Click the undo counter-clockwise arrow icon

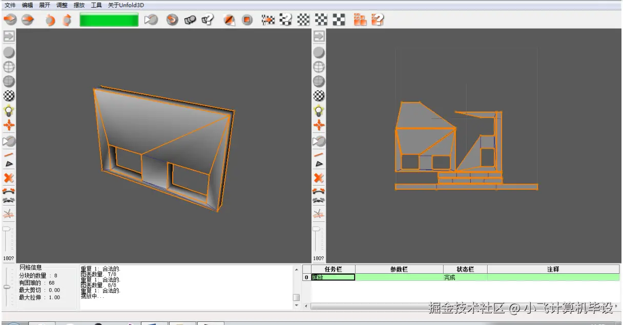coord(50,20)
